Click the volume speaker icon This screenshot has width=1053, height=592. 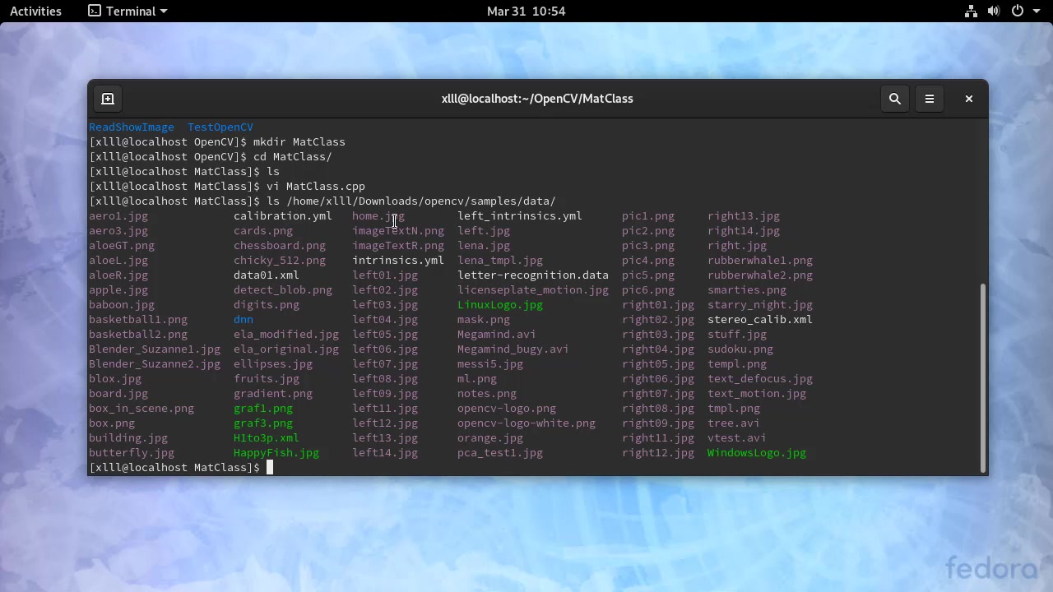pos(994,11)
